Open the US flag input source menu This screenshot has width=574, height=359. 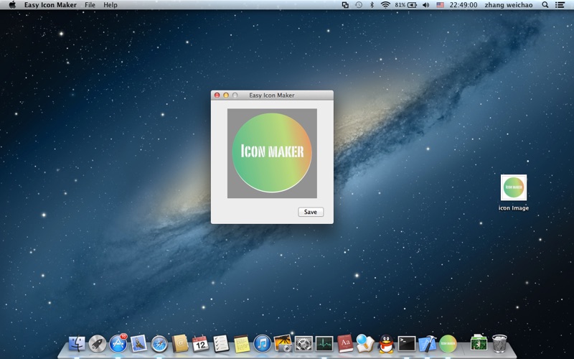[440, 5]
